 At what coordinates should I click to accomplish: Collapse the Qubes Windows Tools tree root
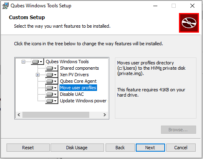click(x=23, y=62)
